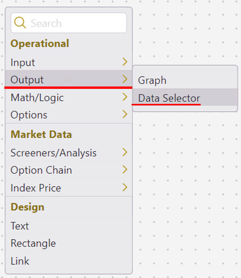Expand the Math/Logic chevron arrow
This screenshot has height=278, width=241.
point(125,97)
